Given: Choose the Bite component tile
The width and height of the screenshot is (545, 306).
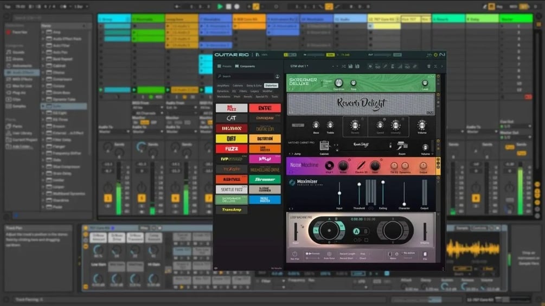Looking at the screenshot, I should 265,108.
